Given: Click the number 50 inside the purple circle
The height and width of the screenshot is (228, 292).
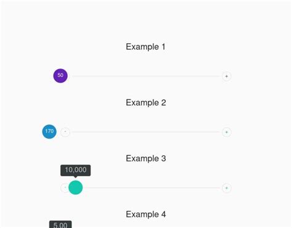Looking at the screenshot, I should (x=60, y=75).
